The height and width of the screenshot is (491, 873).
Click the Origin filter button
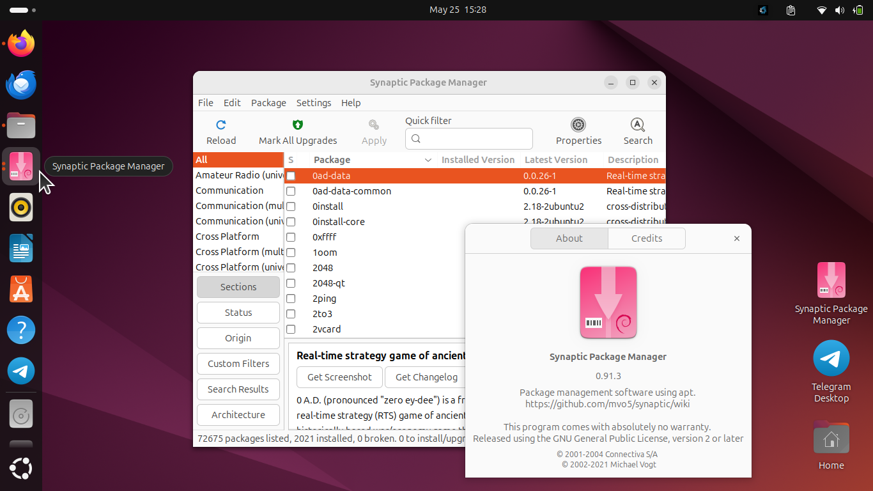238,338
